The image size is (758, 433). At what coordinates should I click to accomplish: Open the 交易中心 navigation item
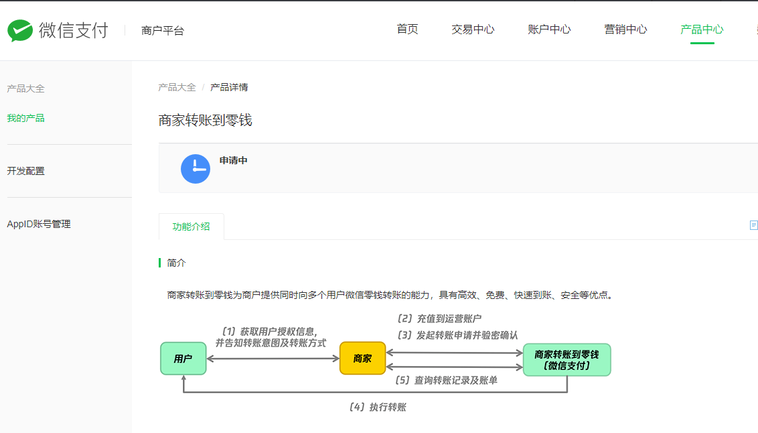473,29
